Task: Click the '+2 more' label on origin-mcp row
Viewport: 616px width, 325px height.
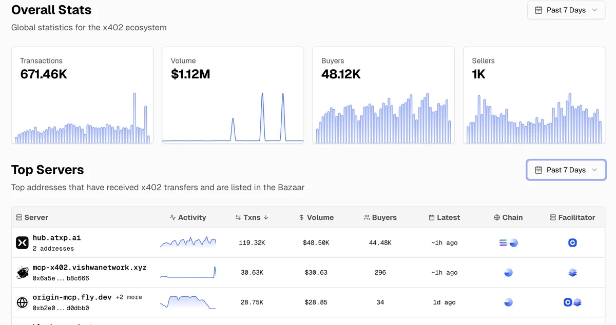Action: coord(129,297)
